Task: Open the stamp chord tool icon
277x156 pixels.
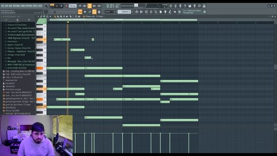Action: tap(47, 16)
